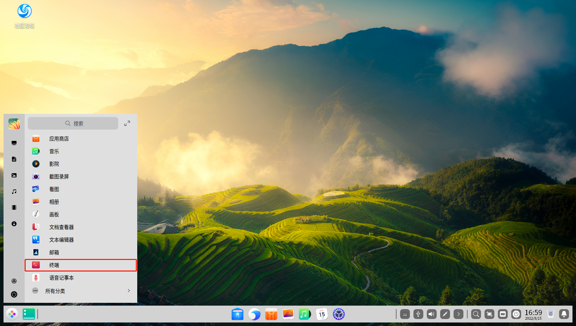Start 截图录屏 from the launcher
The height and width of the screenshot is (326, 576).
81,177
